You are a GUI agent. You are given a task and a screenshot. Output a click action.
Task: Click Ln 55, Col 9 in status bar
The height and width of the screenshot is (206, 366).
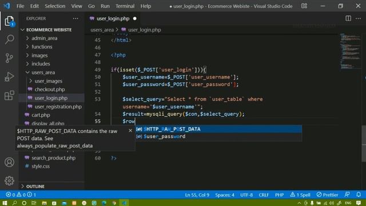(x=197, y=195)
